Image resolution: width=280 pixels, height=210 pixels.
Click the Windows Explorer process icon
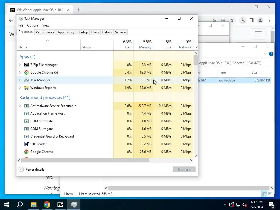click(x=27, y=88)
